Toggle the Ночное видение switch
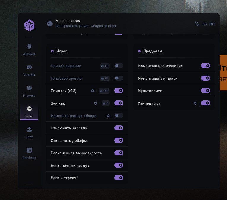Screen dimensions: 227x200 (119, 66)
